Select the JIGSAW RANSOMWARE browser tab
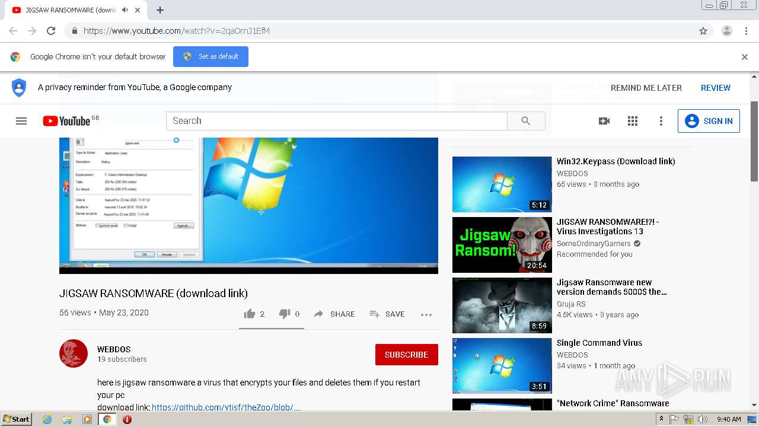Viewport: 759px width, 427px height. [x=77, y=10]
